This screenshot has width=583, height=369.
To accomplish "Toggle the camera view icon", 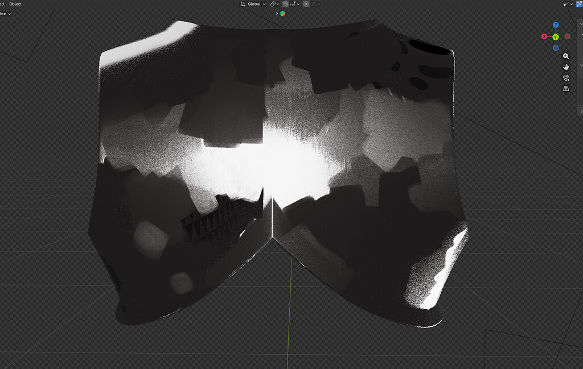I will [566, 78].
